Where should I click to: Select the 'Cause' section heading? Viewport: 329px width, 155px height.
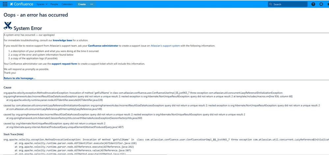tap(8, 87)
